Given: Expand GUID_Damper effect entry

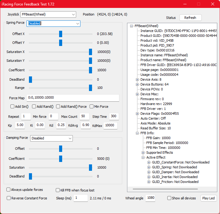Looking at the screenshot, I should [x=149, y=172].
